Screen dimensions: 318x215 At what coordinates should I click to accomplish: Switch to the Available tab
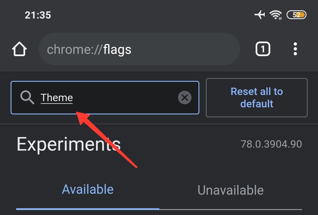(87, 189)
